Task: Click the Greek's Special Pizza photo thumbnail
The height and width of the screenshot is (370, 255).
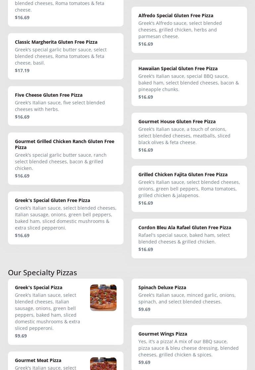Action: 103,297
